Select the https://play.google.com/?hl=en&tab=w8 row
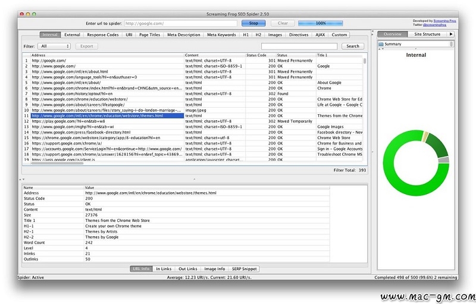476x304 pixels. pos(192,121)
